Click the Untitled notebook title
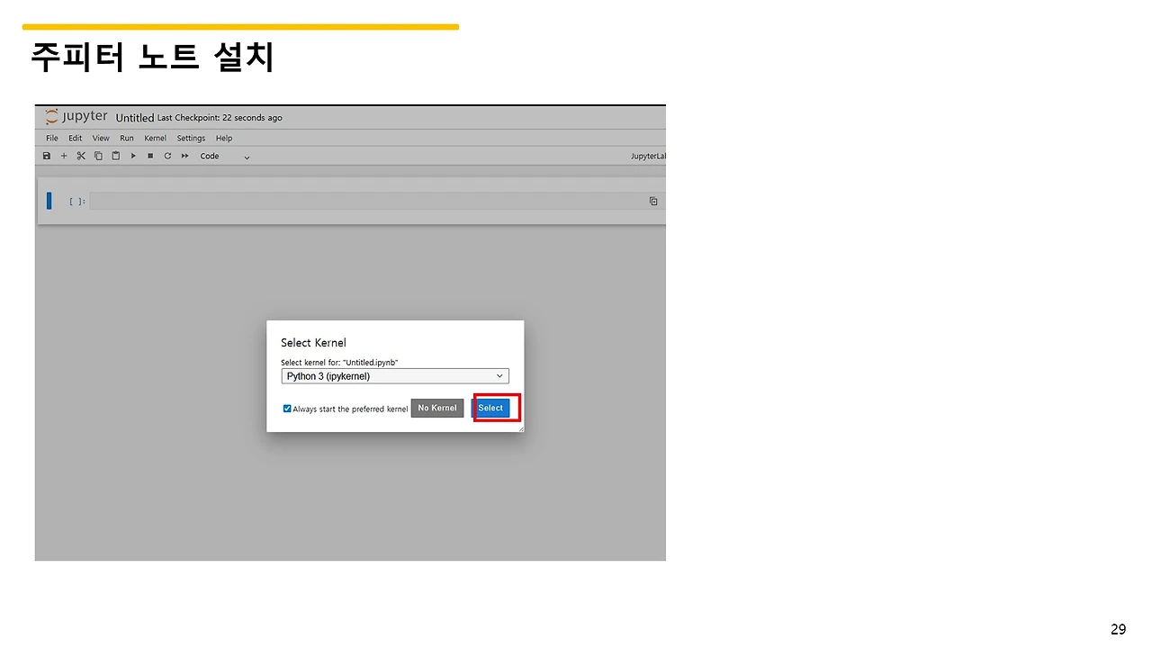This screenshot has width=1152, height=648. pos(135,118)
